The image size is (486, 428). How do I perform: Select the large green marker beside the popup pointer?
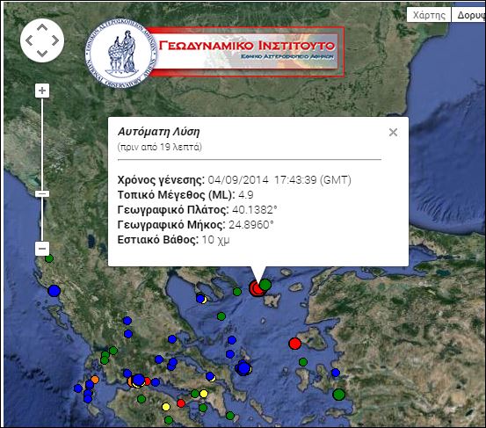[x=265, y=284]
